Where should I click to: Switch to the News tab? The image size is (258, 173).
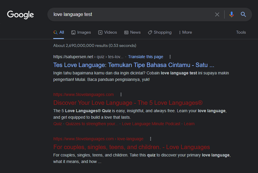[132, 32]
